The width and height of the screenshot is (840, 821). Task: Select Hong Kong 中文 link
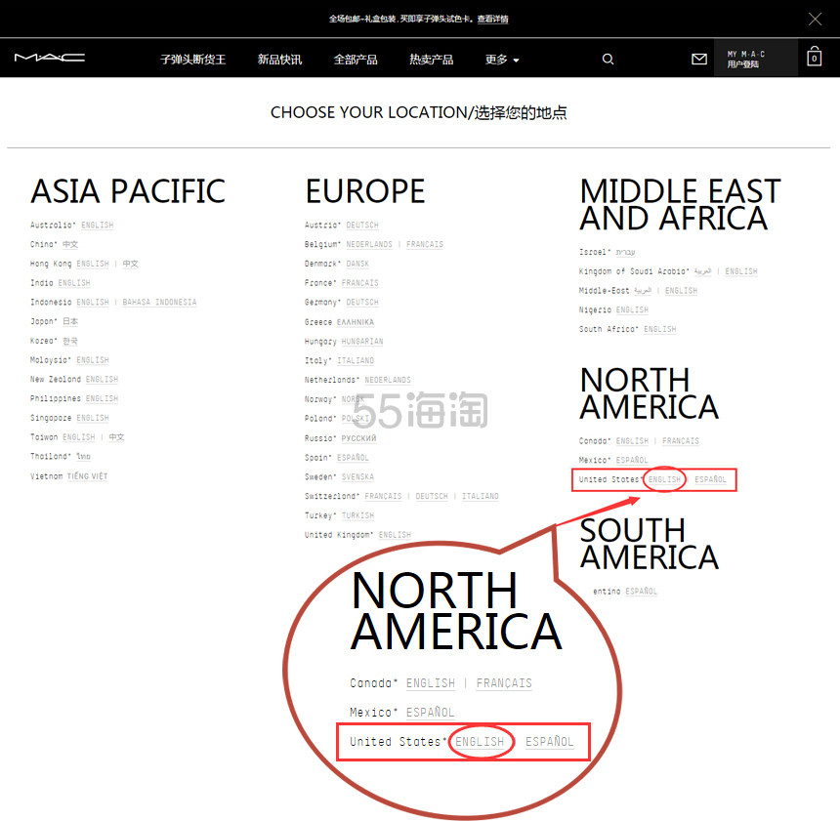(x=130, y=264)
